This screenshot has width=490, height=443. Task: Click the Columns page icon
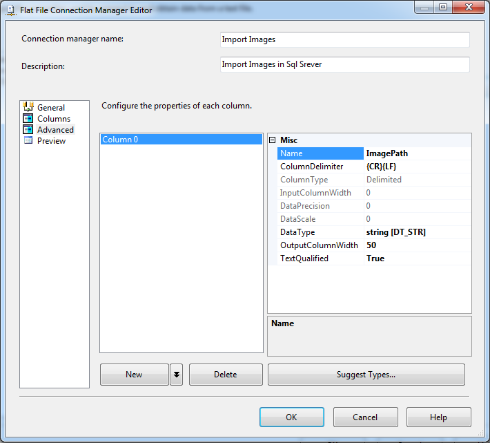pyautogui.click(x=28, y=118)
